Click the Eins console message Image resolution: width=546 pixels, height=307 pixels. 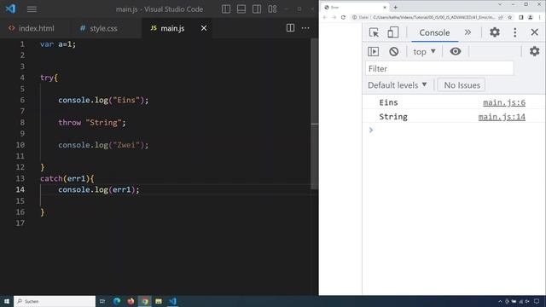[x=388, y=102]
